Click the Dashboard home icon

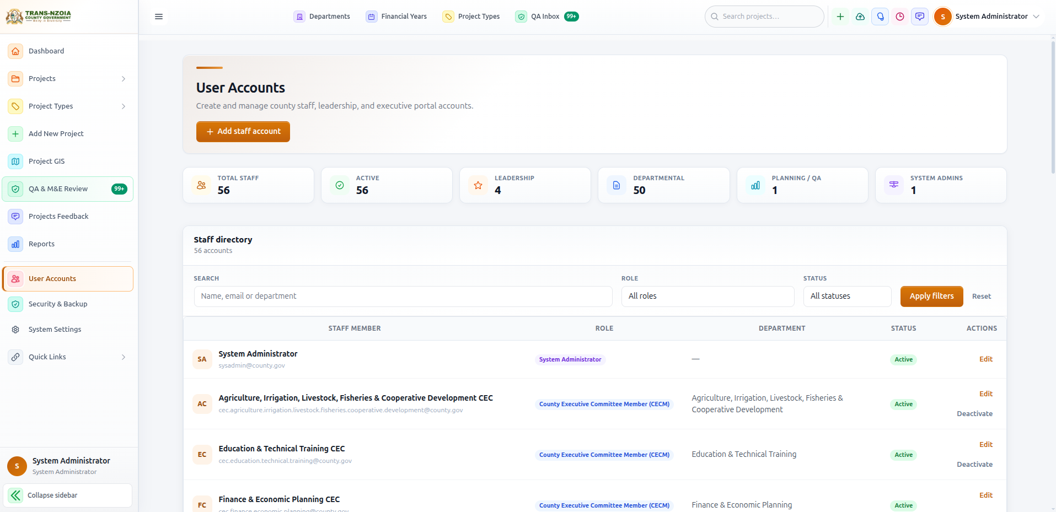[x=15, y=51]
